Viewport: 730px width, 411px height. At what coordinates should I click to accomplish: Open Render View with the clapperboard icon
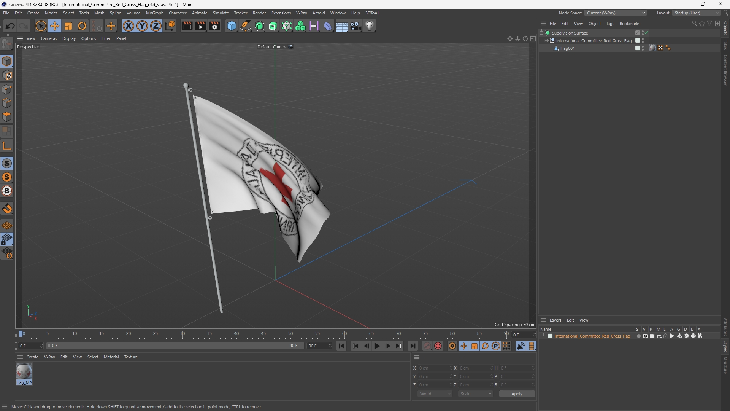pyautogui.click(x=187, y=26)
